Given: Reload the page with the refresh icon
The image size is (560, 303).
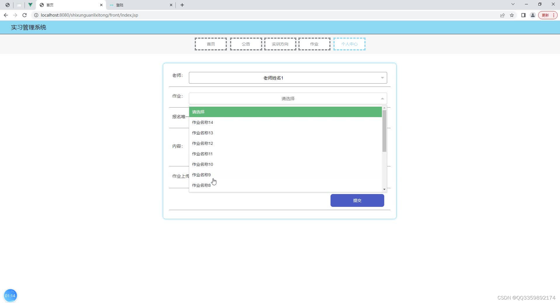Looking at the screenshot, I should point(25,15).
